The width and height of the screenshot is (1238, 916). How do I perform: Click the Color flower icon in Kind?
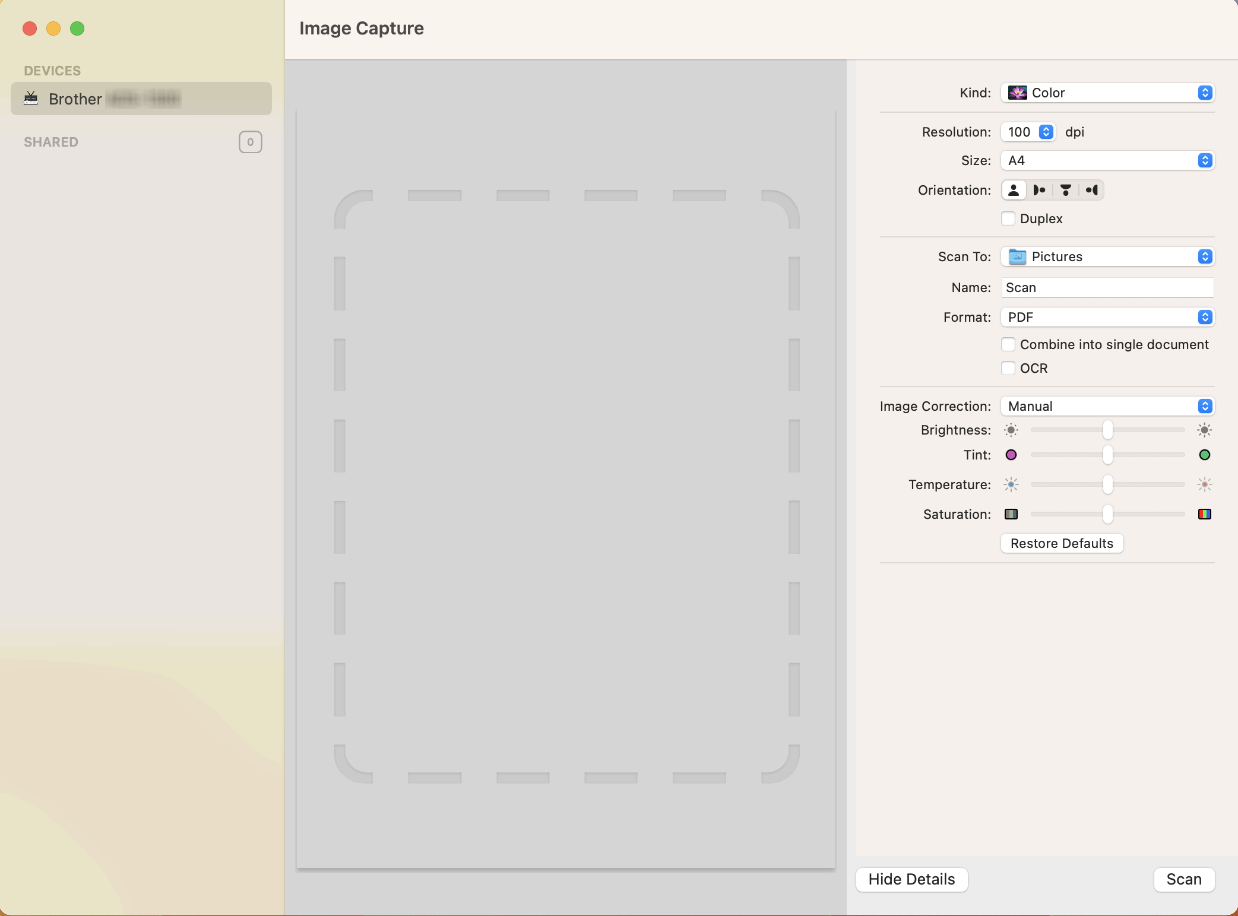1018,93
